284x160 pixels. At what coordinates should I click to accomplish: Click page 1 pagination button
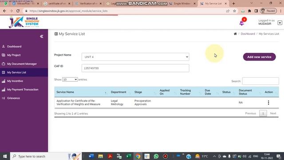263,113
